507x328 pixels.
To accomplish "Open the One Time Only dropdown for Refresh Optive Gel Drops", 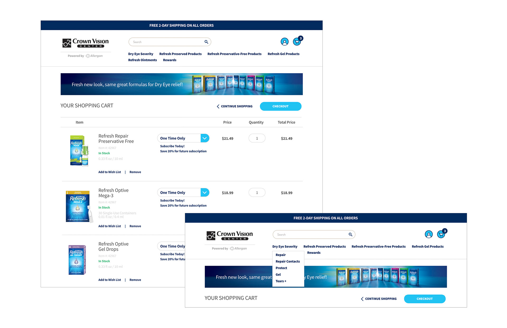I will [x=171, y=246].
